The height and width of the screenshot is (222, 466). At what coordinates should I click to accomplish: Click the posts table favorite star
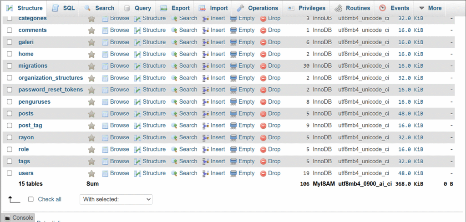point(91,114)
